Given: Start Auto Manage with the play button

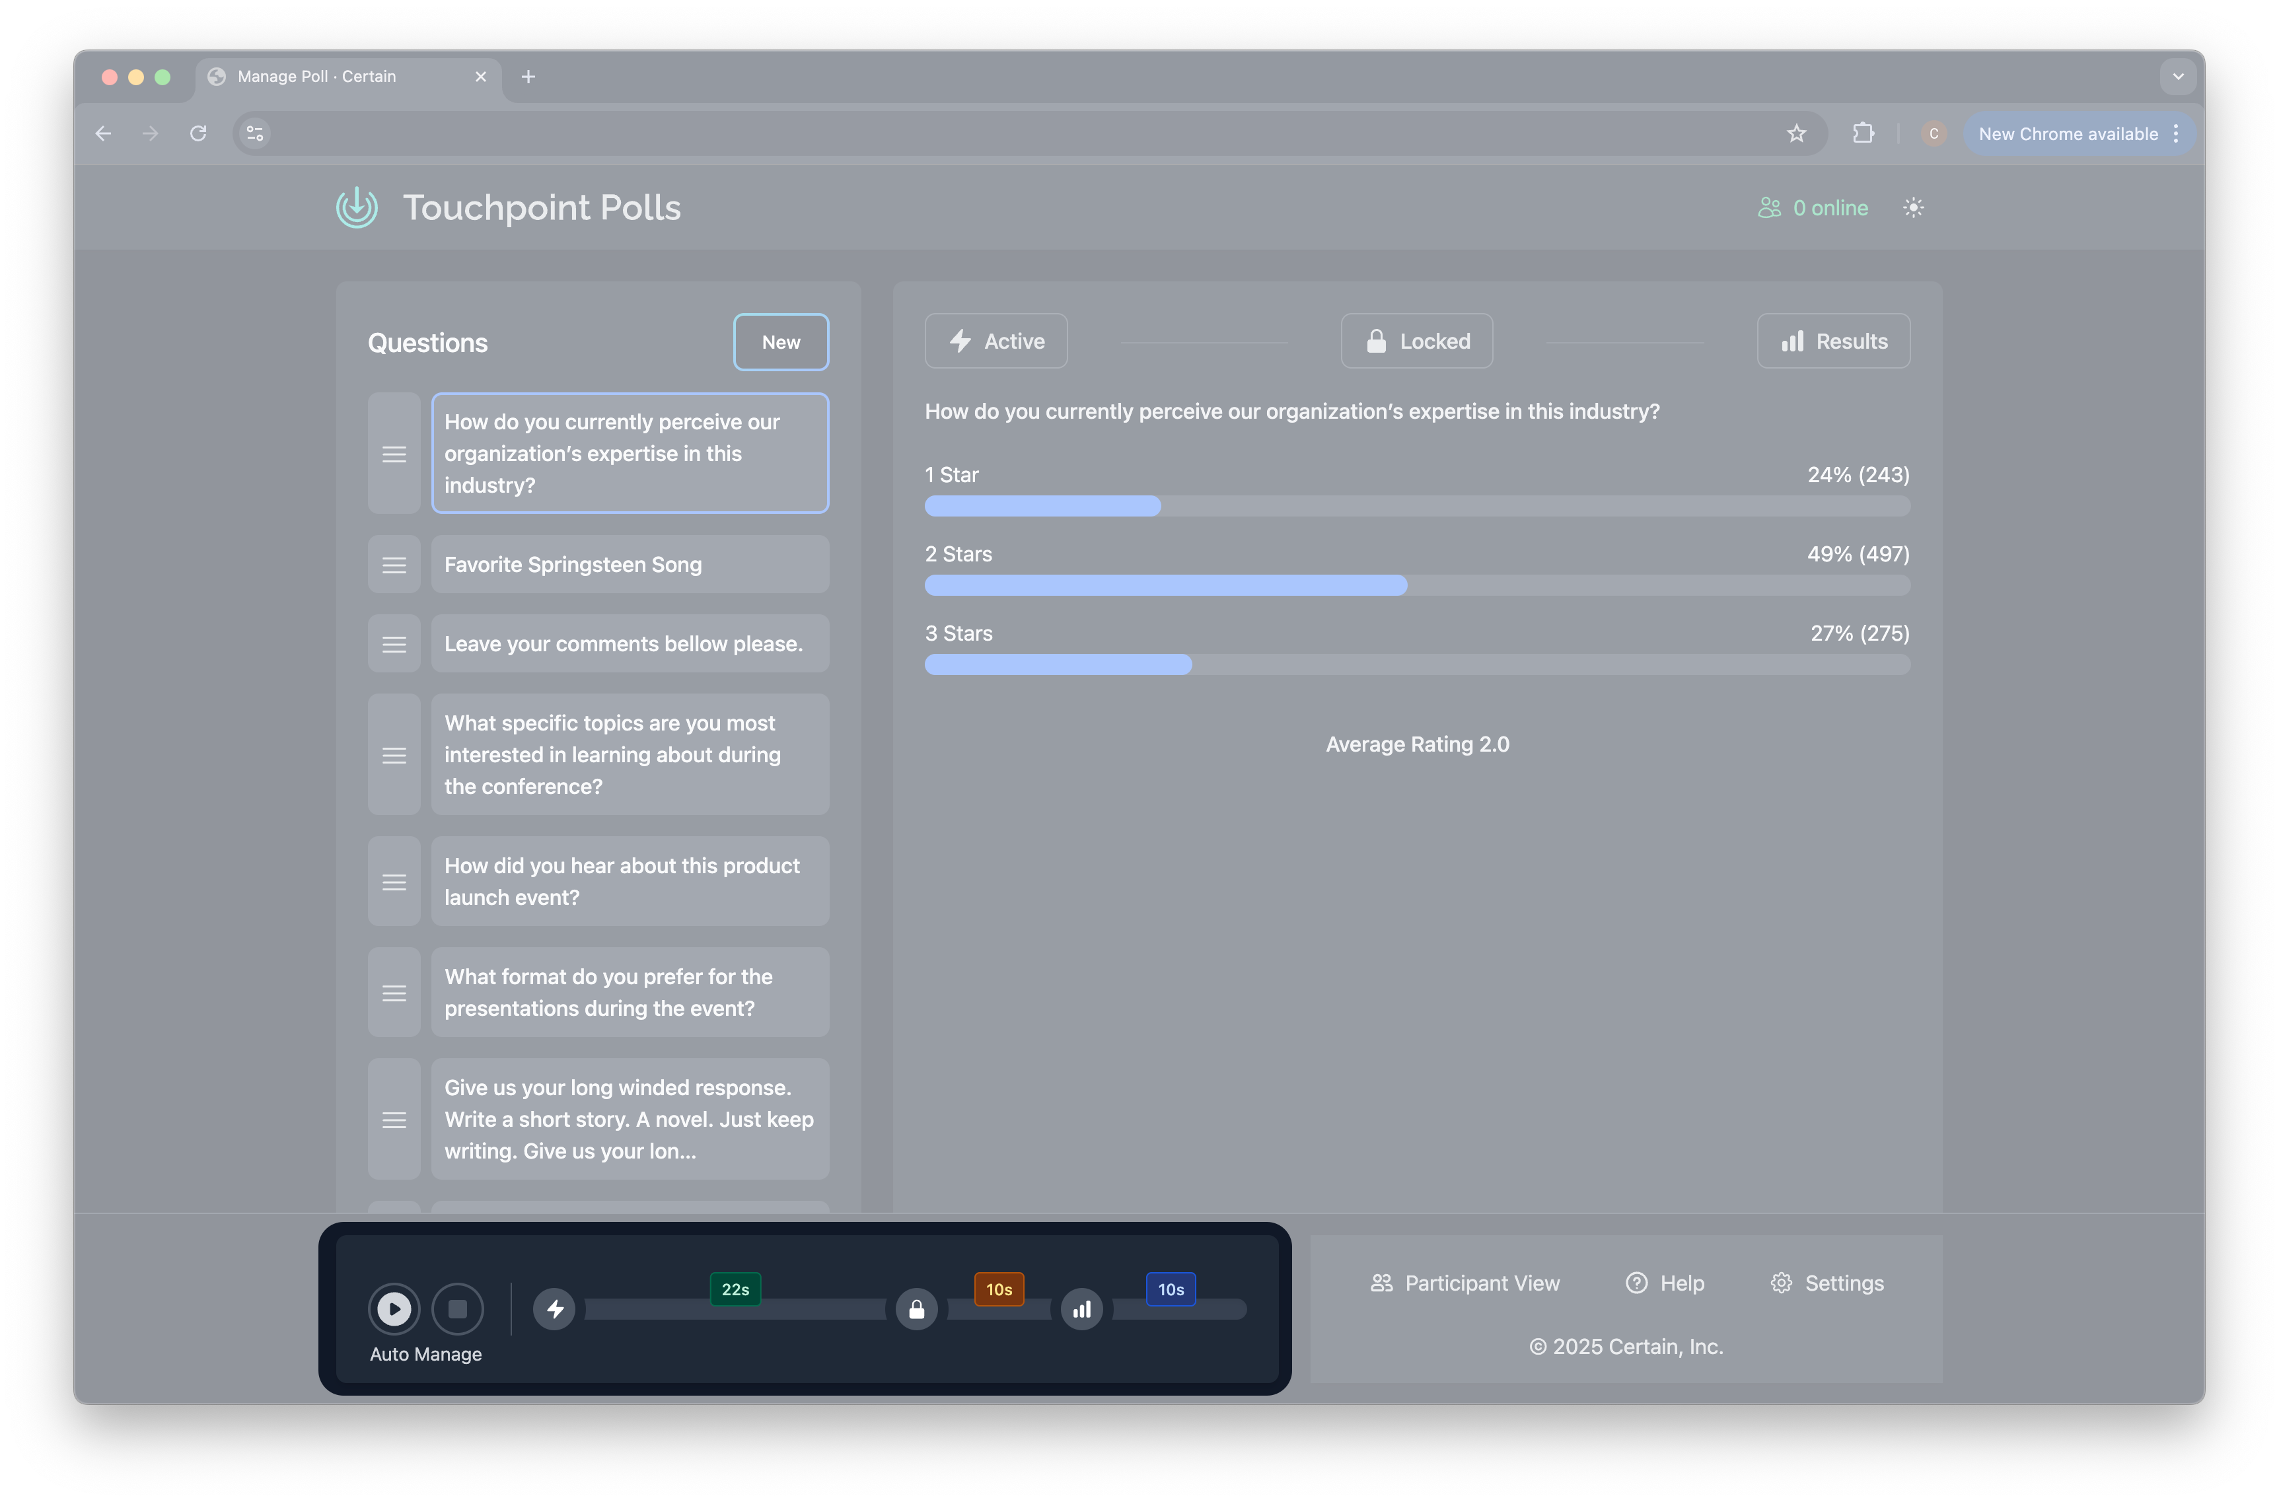Looking at the screenshot, I should coord(394,1308).
